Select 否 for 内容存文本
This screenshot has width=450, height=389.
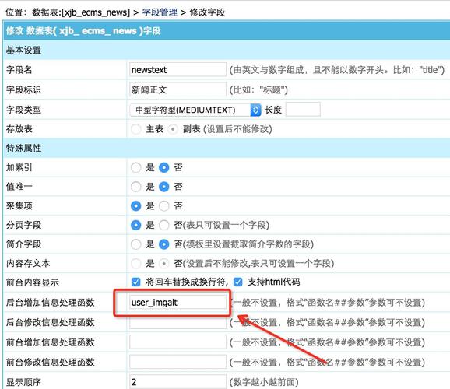click(163, 263)
